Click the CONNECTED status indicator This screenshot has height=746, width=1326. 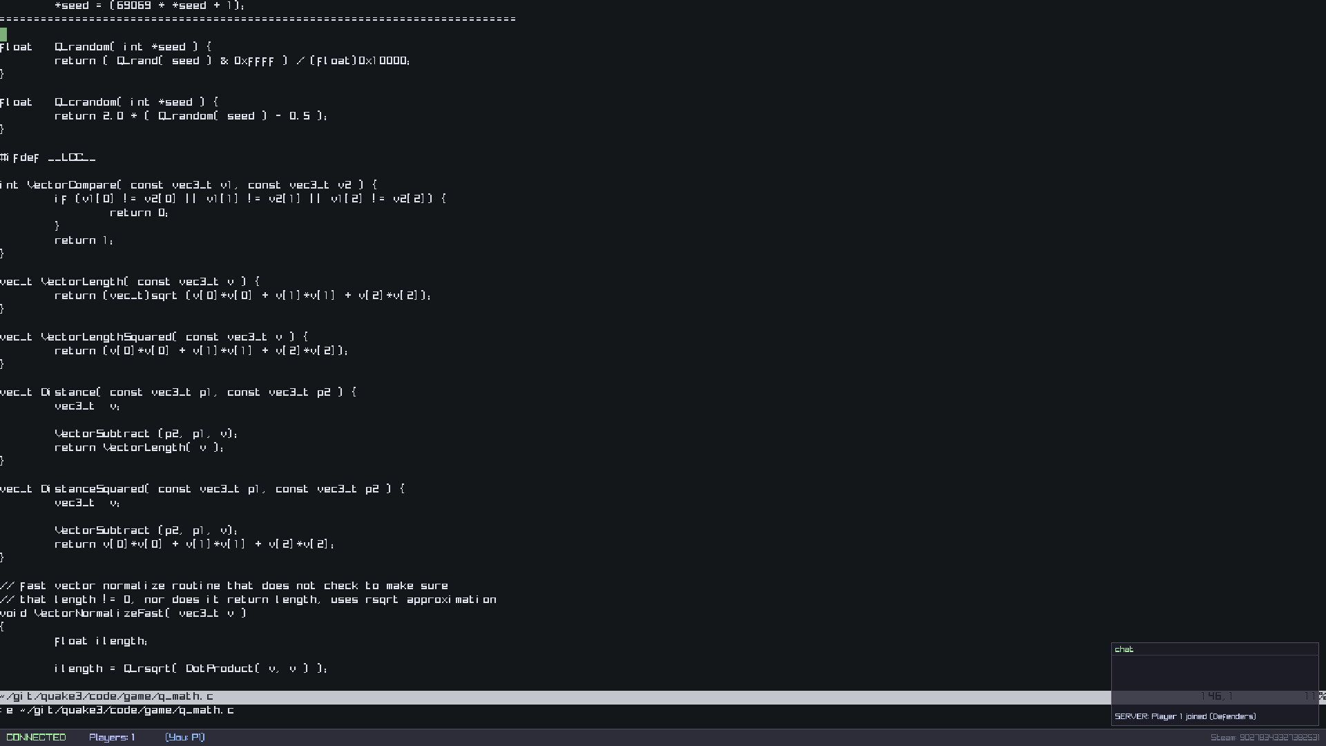click(x=35, y=737)
